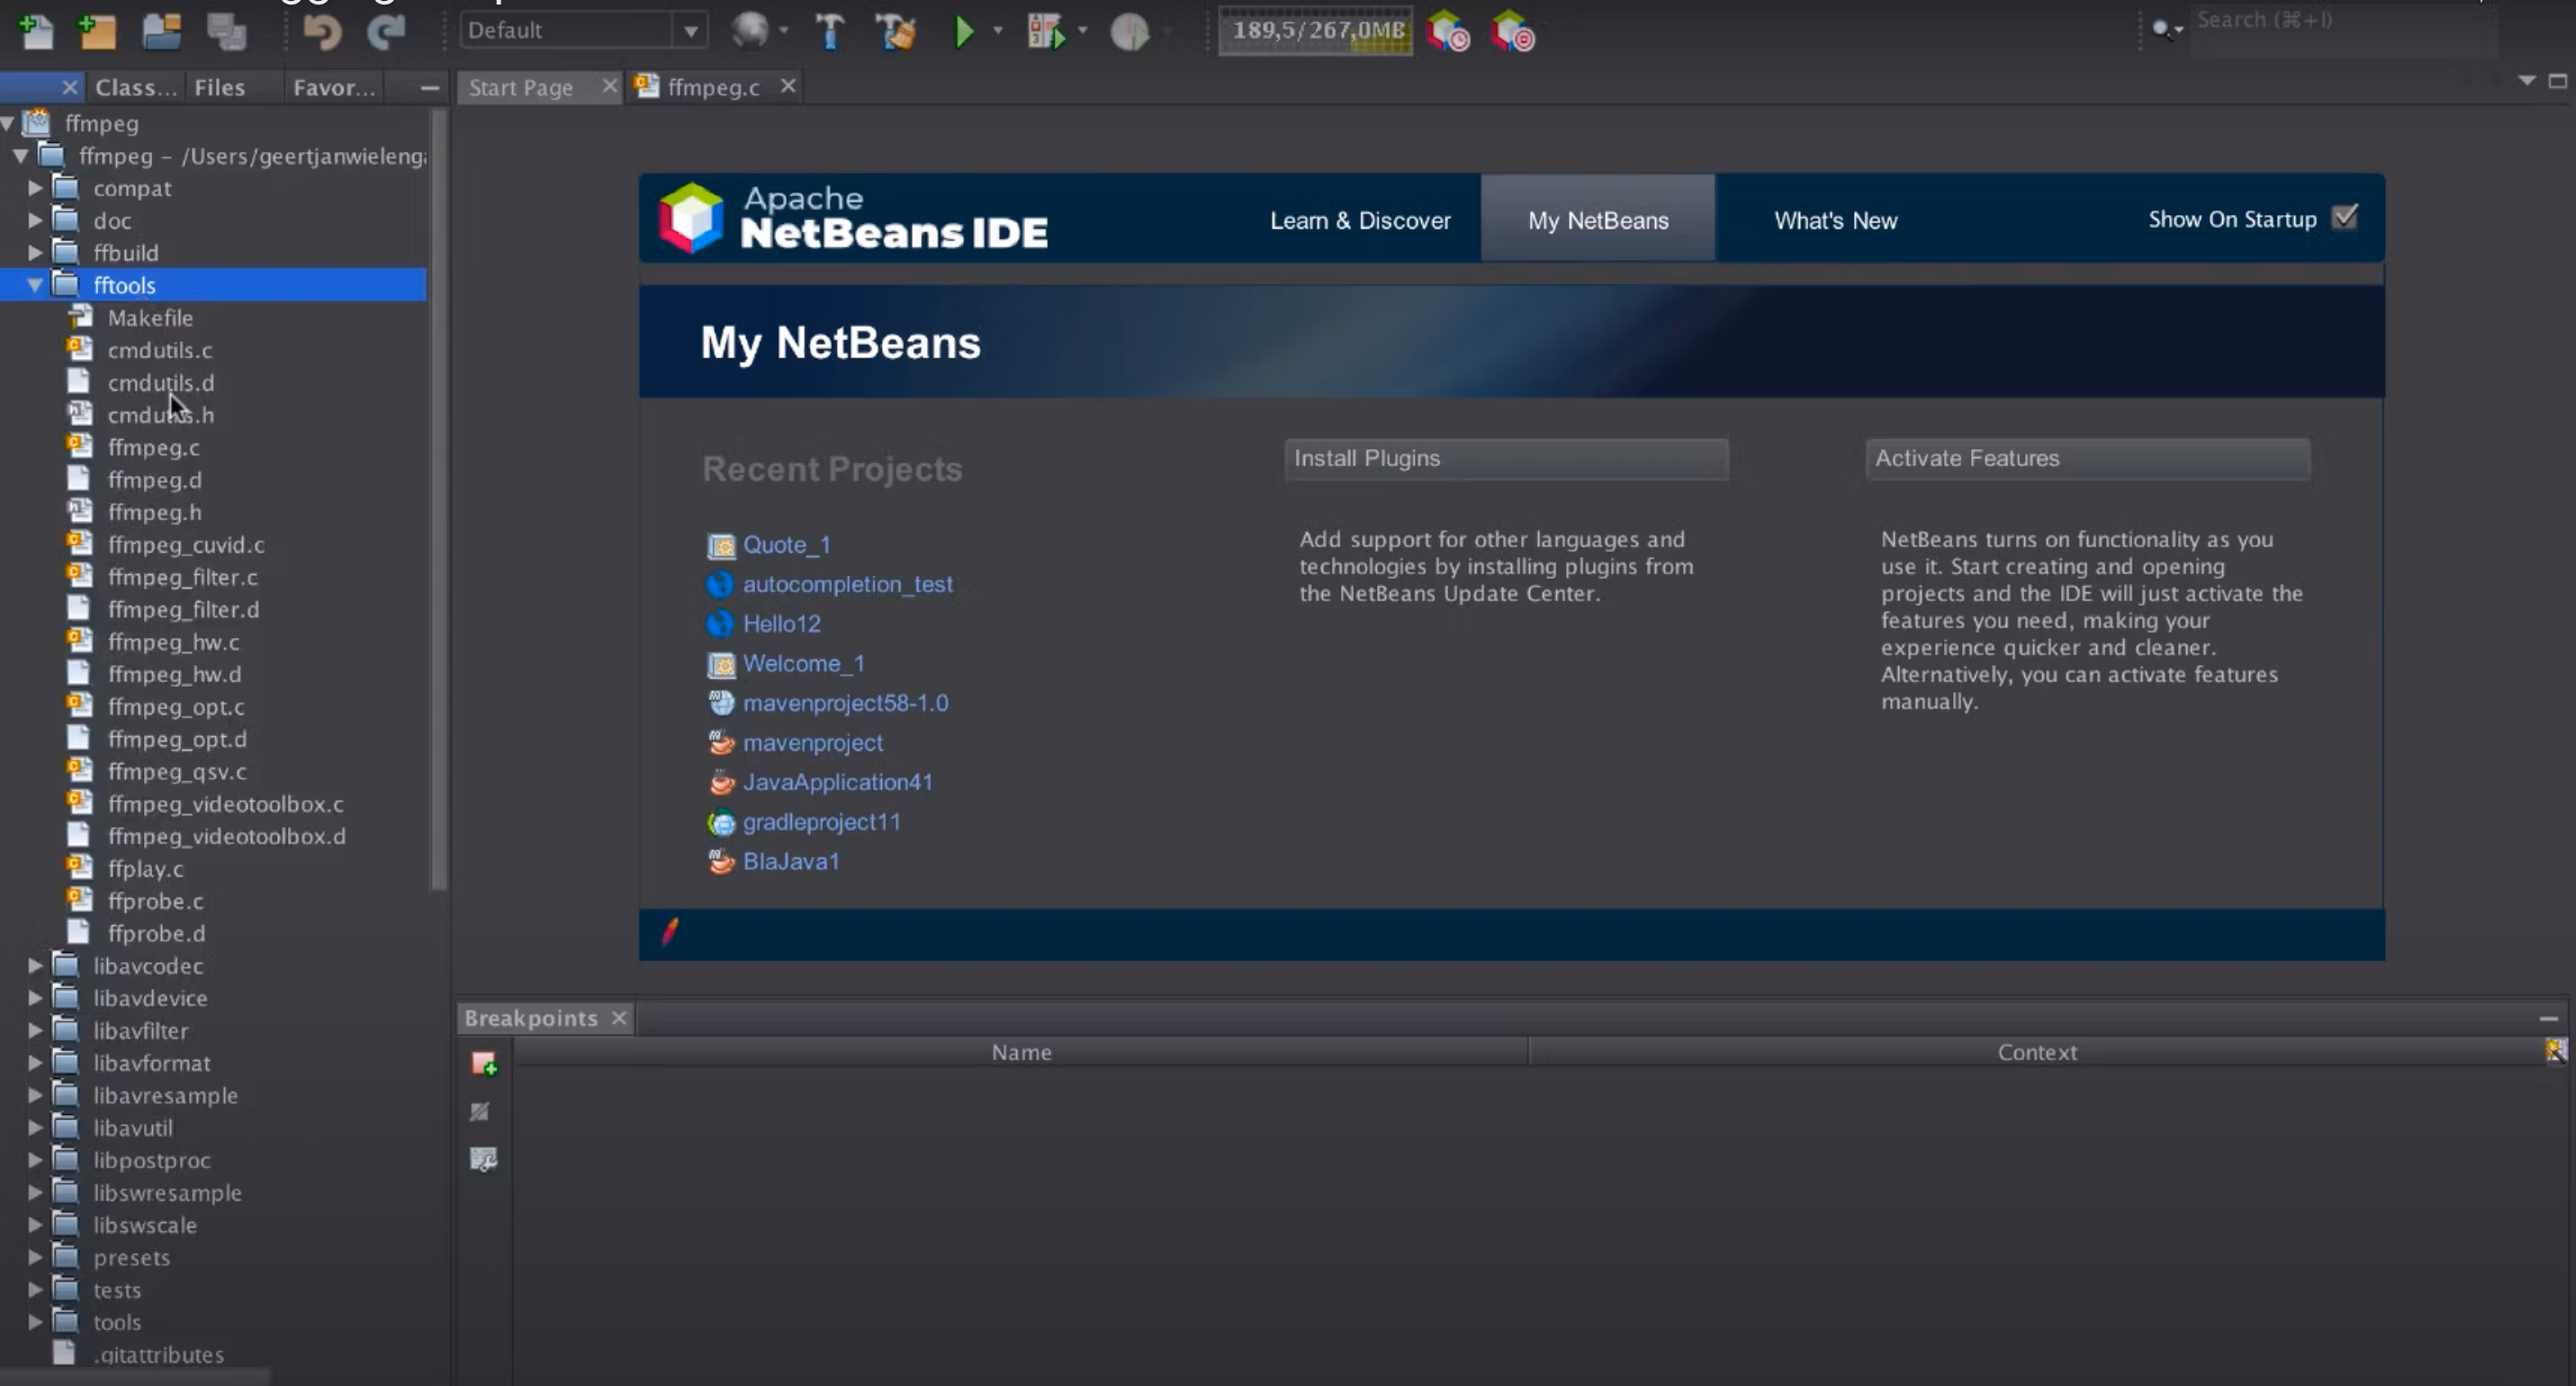Open recent project gradleproject11
The height and width of the screenshot is (1386, 2576).
[822, 822]
